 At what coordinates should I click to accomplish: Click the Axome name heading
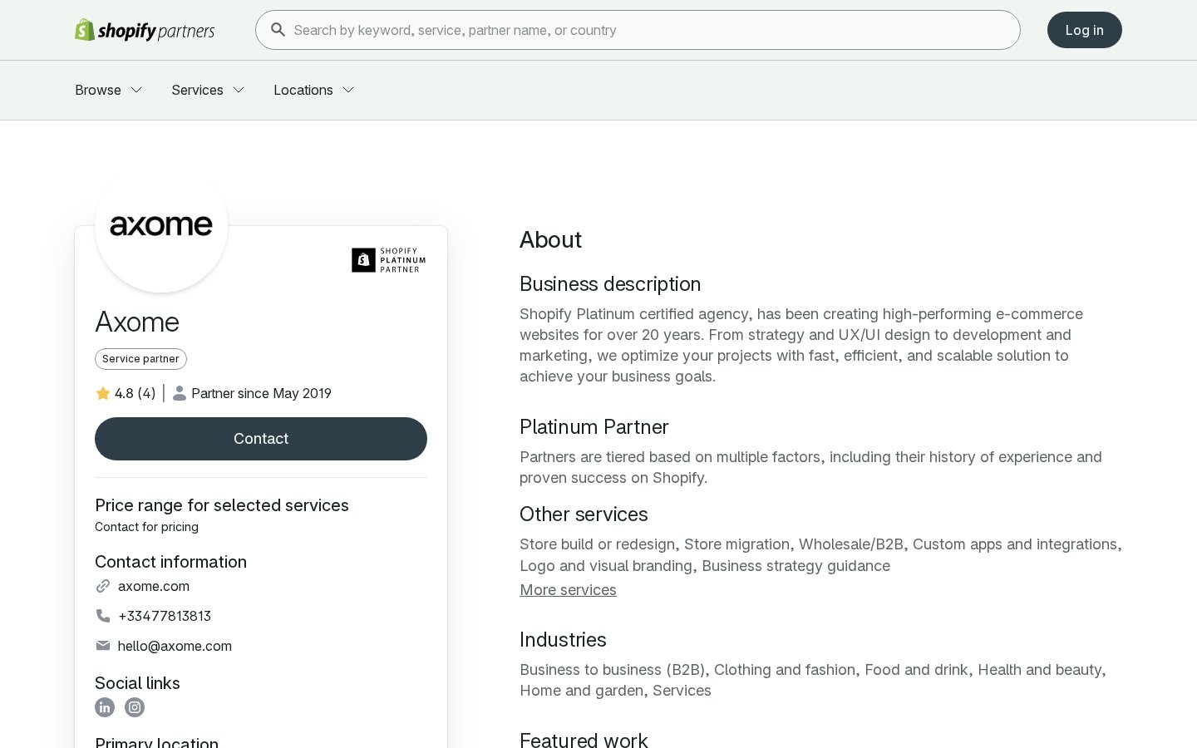click(x=137, y=322)
